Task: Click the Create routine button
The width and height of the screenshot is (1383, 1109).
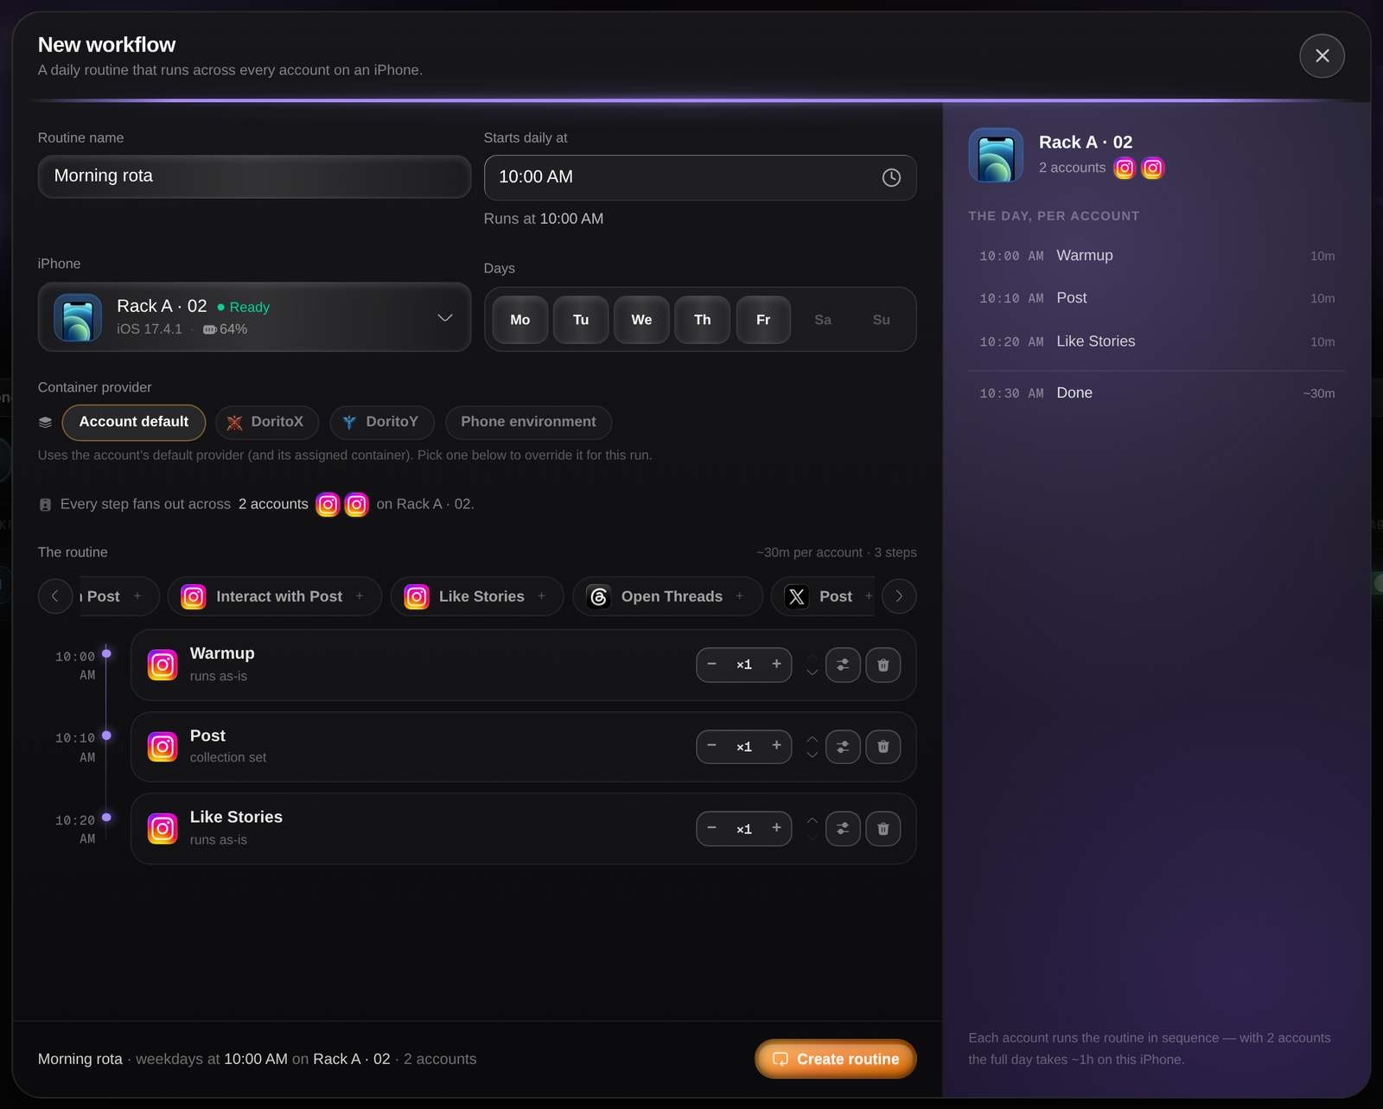Action: coord(836,1059)
